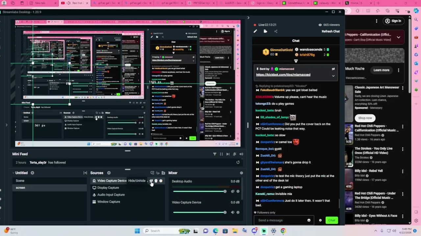Pause the Mini Feed alert queue

click(x=221, y=154)
